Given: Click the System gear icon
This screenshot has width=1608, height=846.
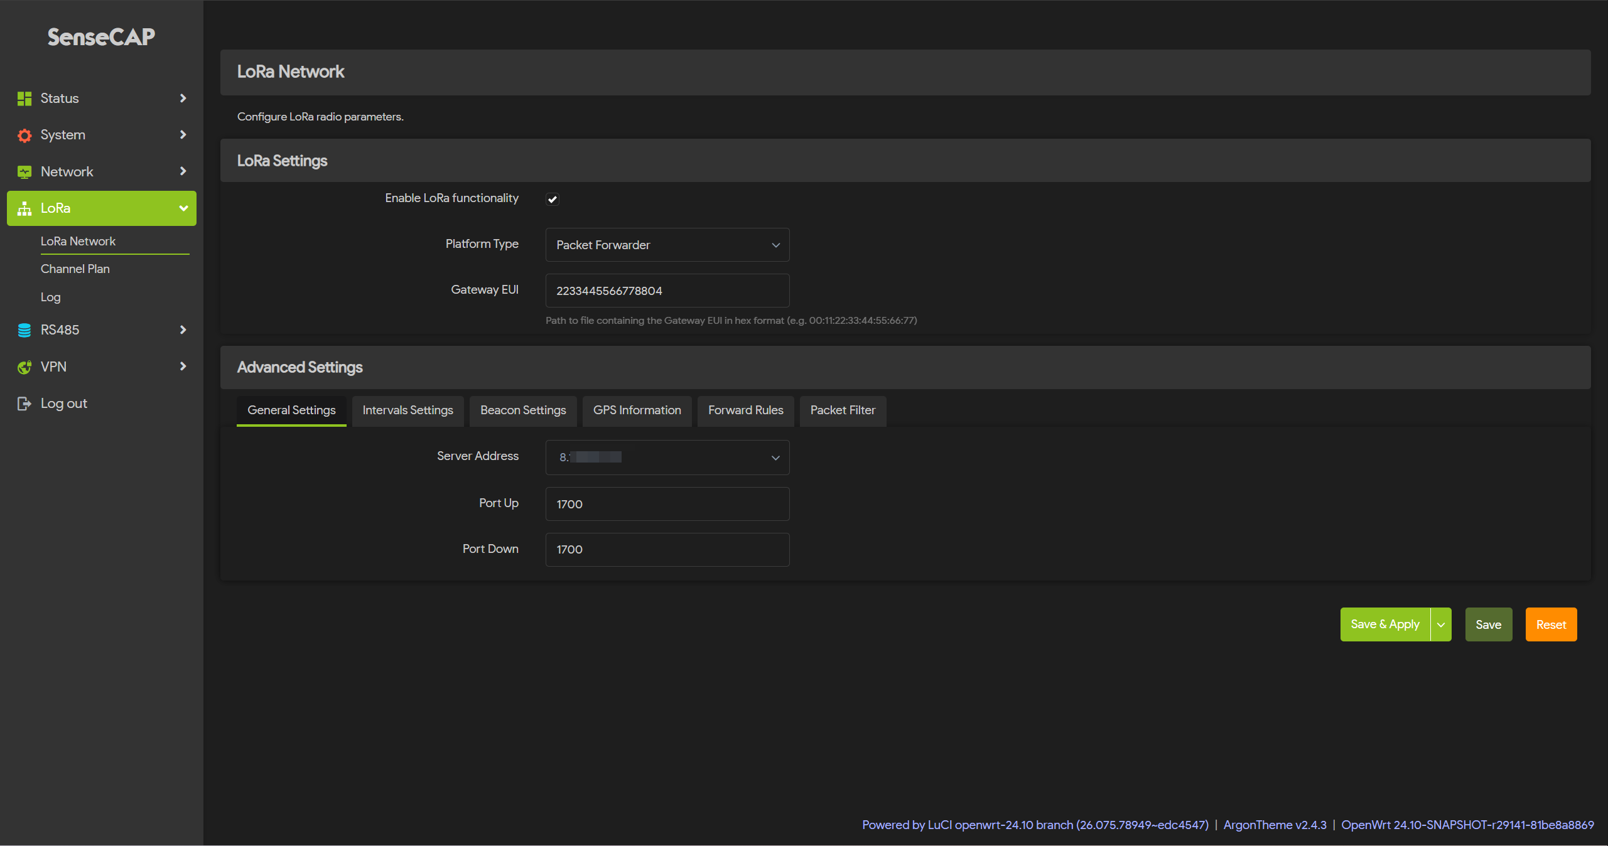Looking at the screenshot, I should pos(24,135).
